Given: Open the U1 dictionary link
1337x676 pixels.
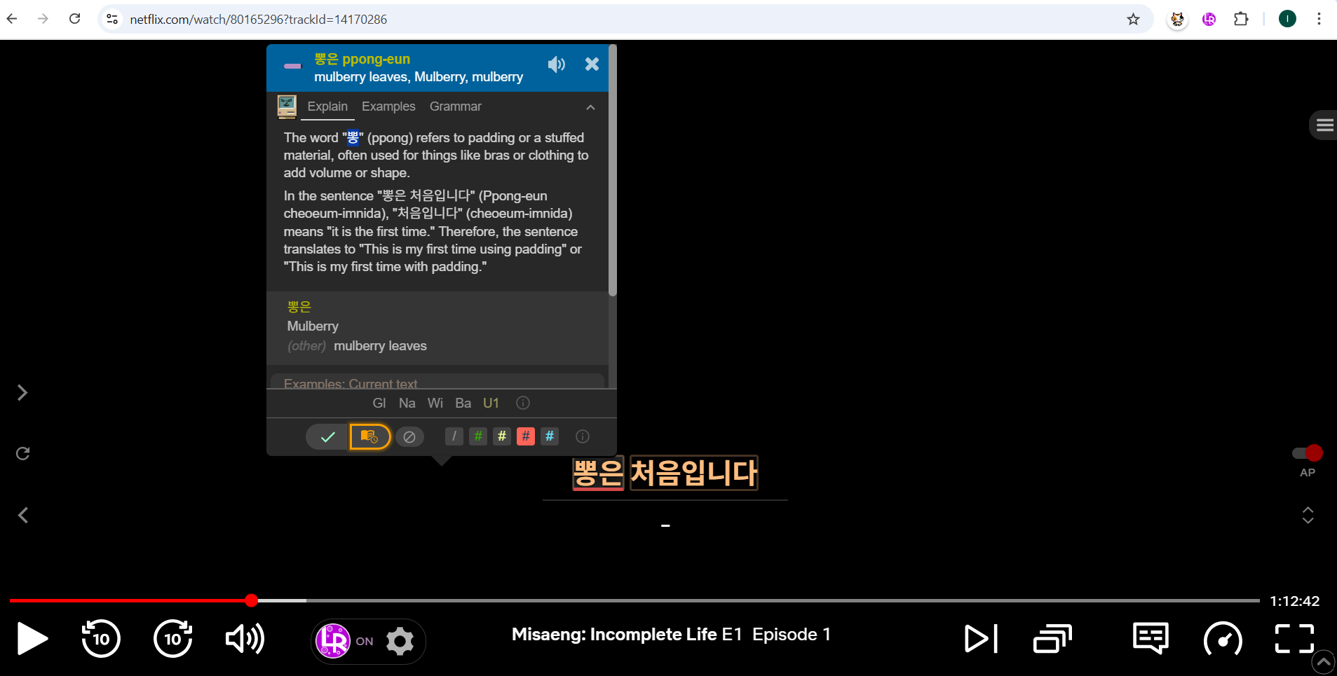Looking at the screenshot, I should tap(491, 403).
